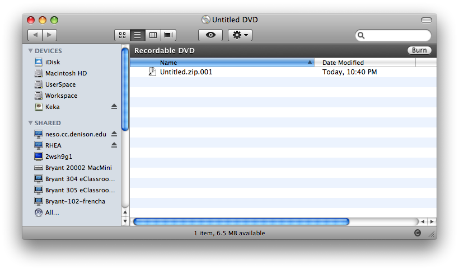Open the 2wsh9g1 PC icon

click(39, 157)
